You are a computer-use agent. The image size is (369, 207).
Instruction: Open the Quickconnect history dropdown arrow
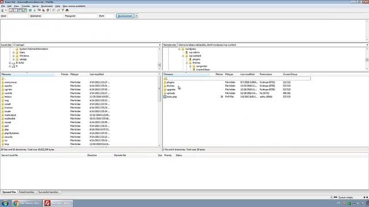(136, 16)
